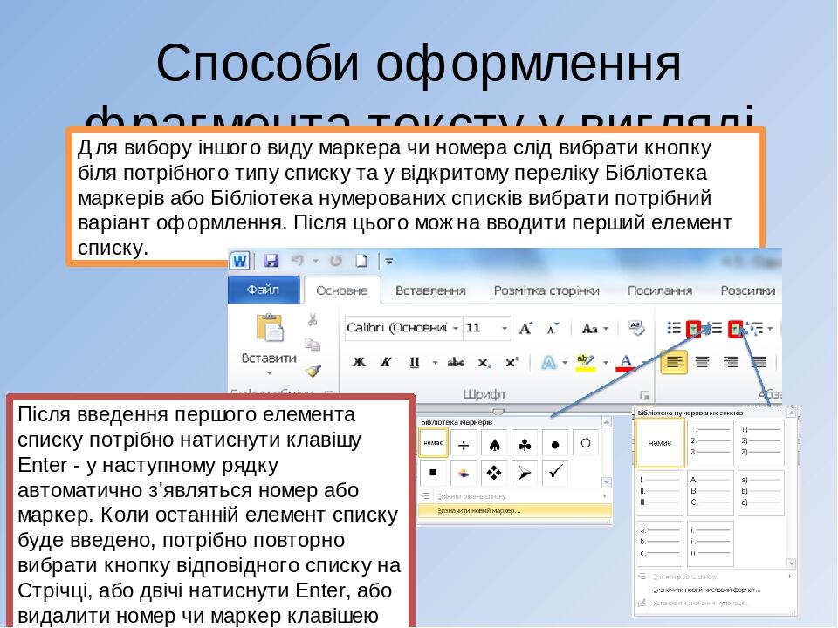Choose the arrowhead bullet marker
This screenshot has height=628, width=838.
click(525, 473)
